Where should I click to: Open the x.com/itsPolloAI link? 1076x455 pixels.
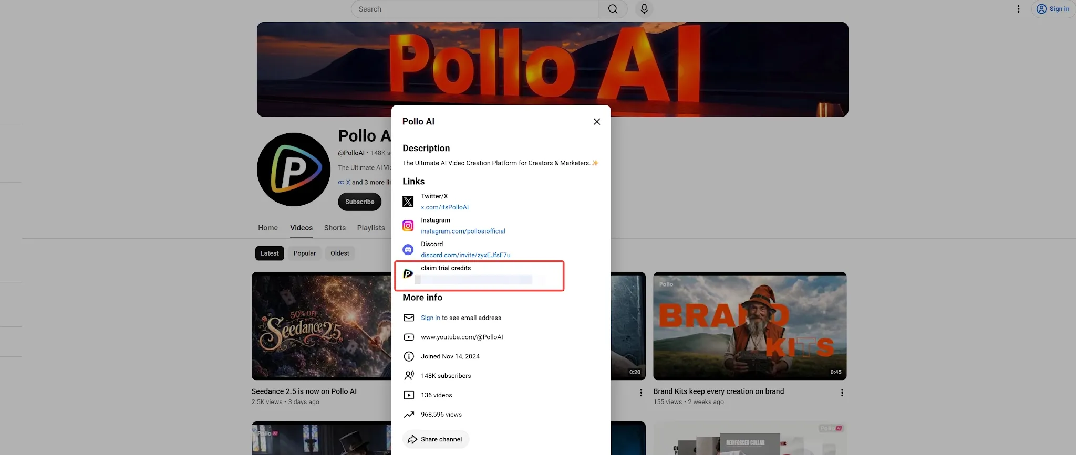coord(444,207)
